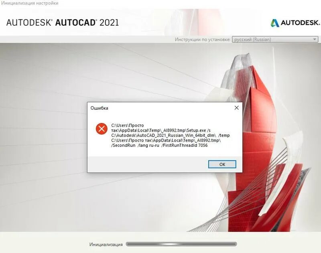The image size is (321, 253).
Task: Click the 'Инструкции по установке:' label
Action: (203, 39)
